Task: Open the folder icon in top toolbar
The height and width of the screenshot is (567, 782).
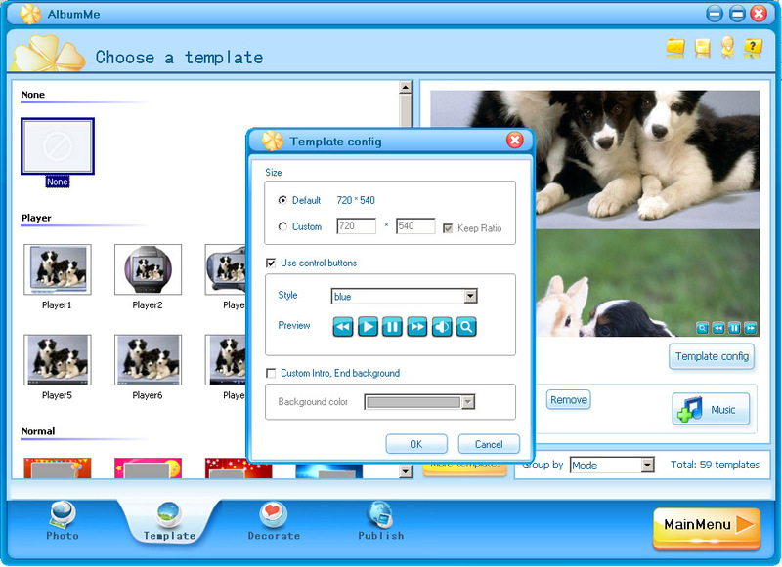Action: tap(675, 47)
